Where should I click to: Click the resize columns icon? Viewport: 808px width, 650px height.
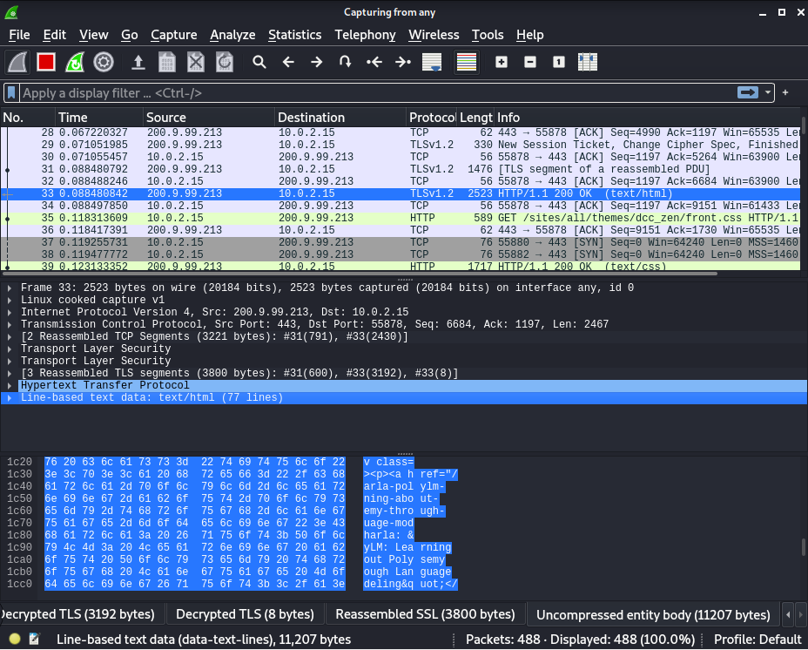pos(588,62)
